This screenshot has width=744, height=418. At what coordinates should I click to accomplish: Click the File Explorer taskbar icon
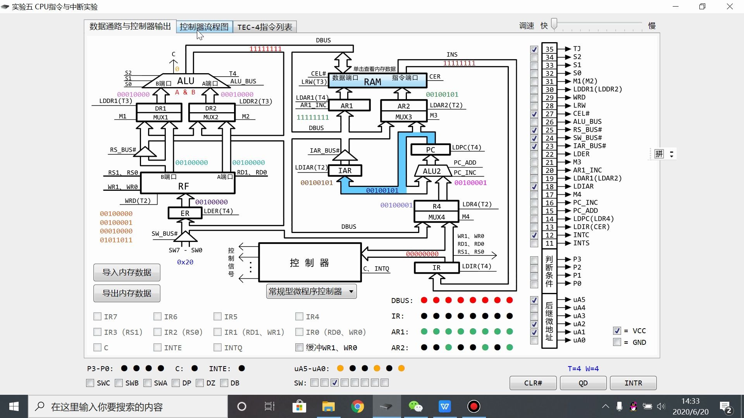coord(328,406)
